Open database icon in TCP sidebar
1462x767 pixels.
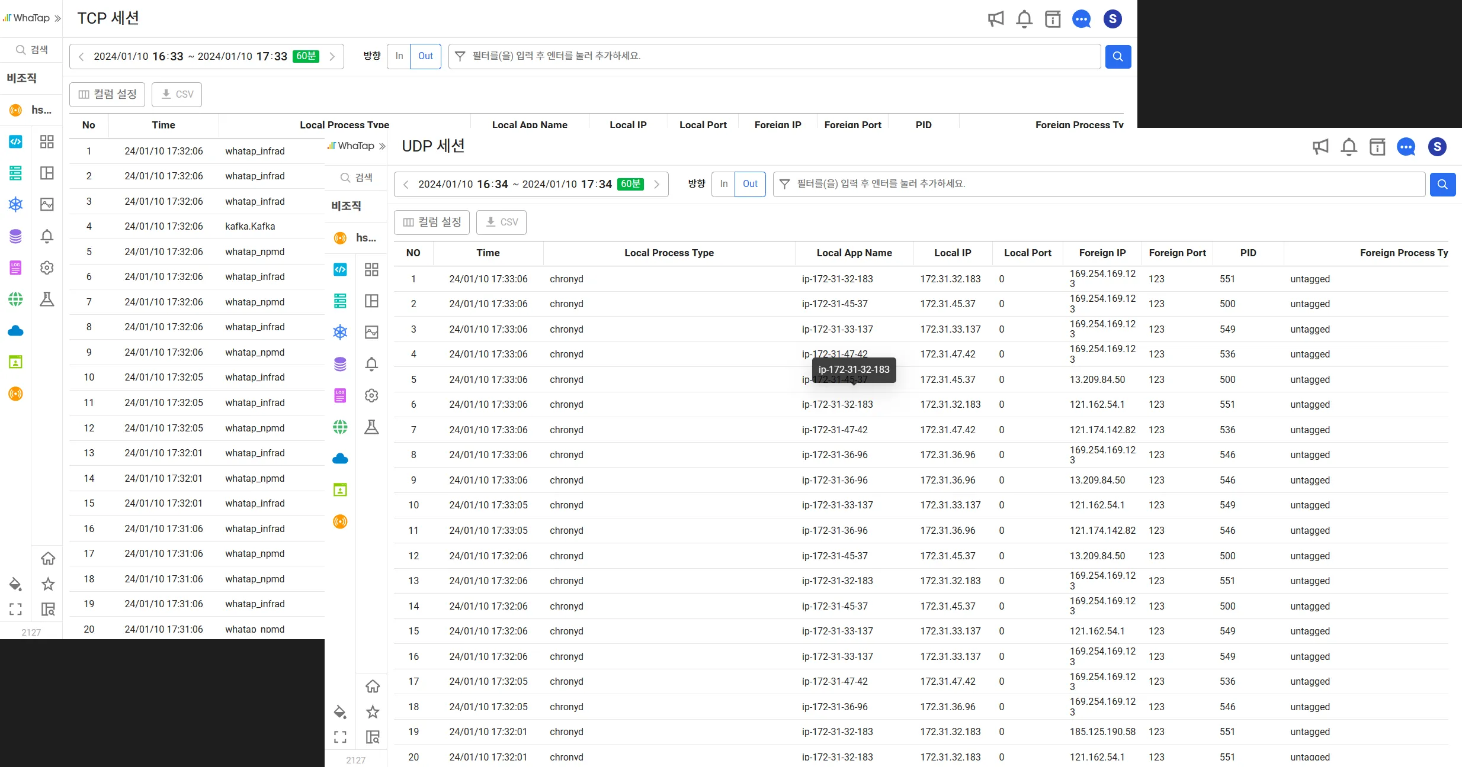[x=15, y=236]
